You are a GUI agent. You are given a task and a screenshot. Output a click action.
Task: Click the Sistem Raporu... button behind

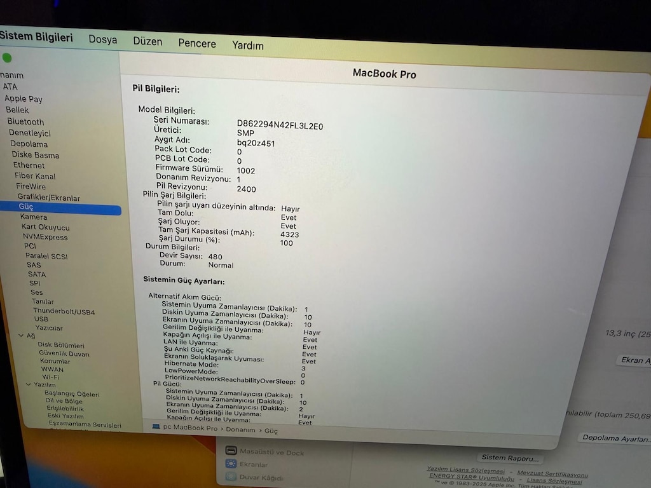tap(511, 458)
